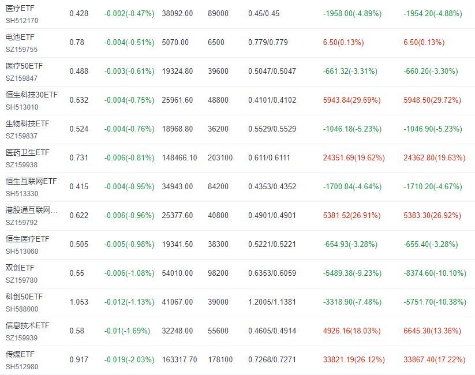Click profit value -1958.00(-4.89%)
The height and width of the screenshot is (375, 475).
click(352, 14)
